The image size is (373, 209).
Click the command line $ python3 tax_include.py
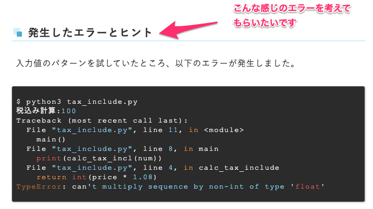coord(77,102)
